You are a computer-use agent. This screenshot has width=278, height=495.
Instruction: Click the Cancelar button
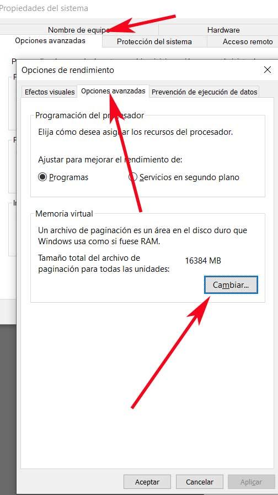point(200,482)
